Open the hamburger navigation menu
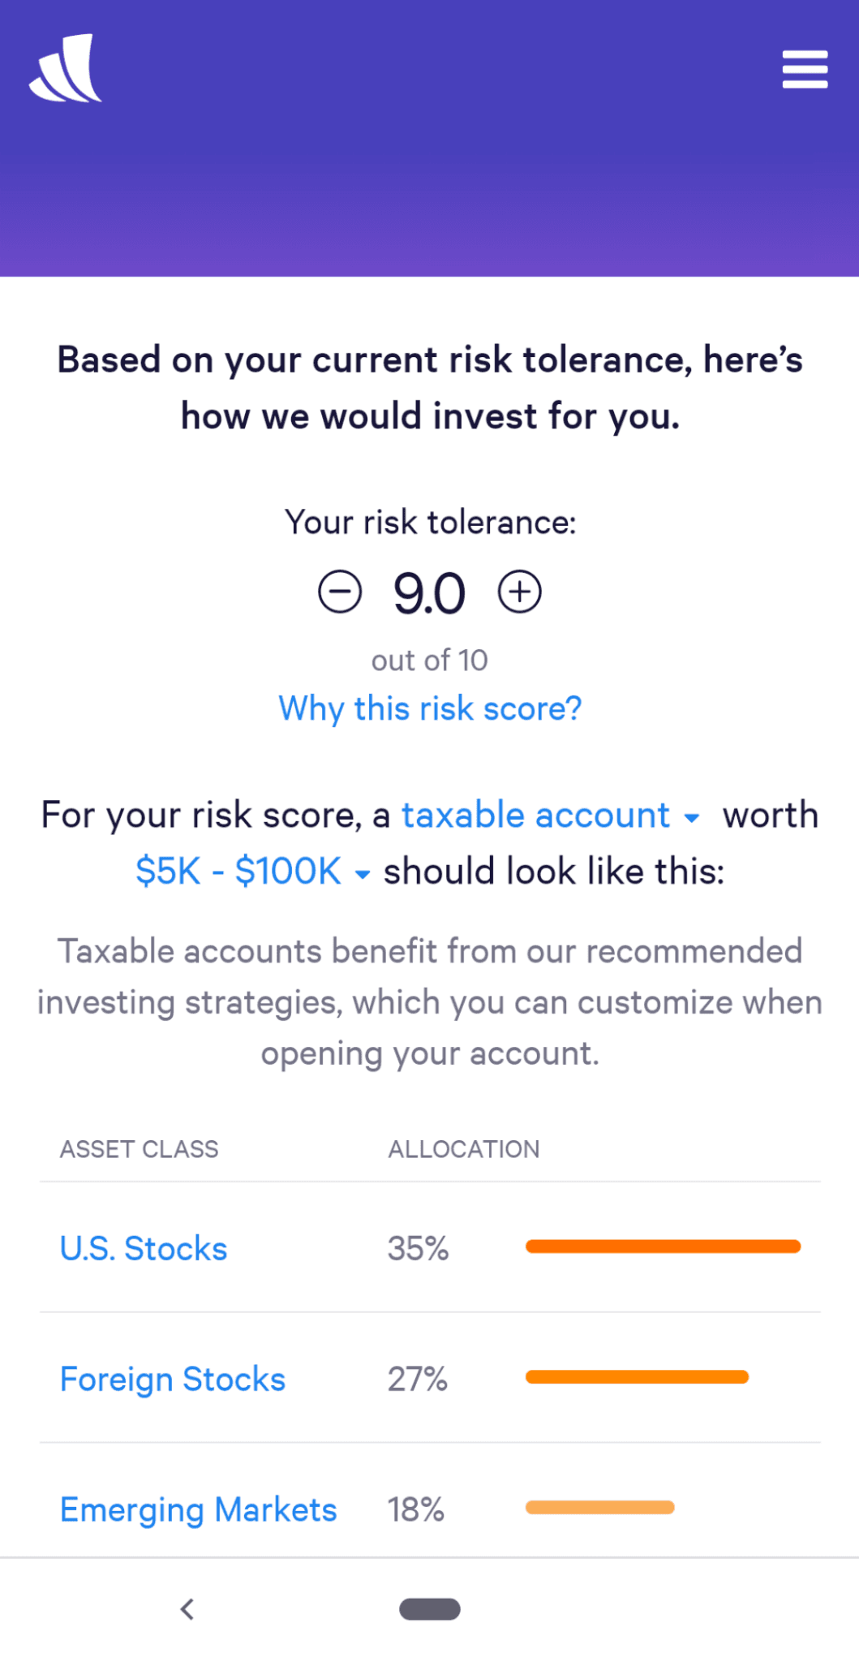 (805, 70)
